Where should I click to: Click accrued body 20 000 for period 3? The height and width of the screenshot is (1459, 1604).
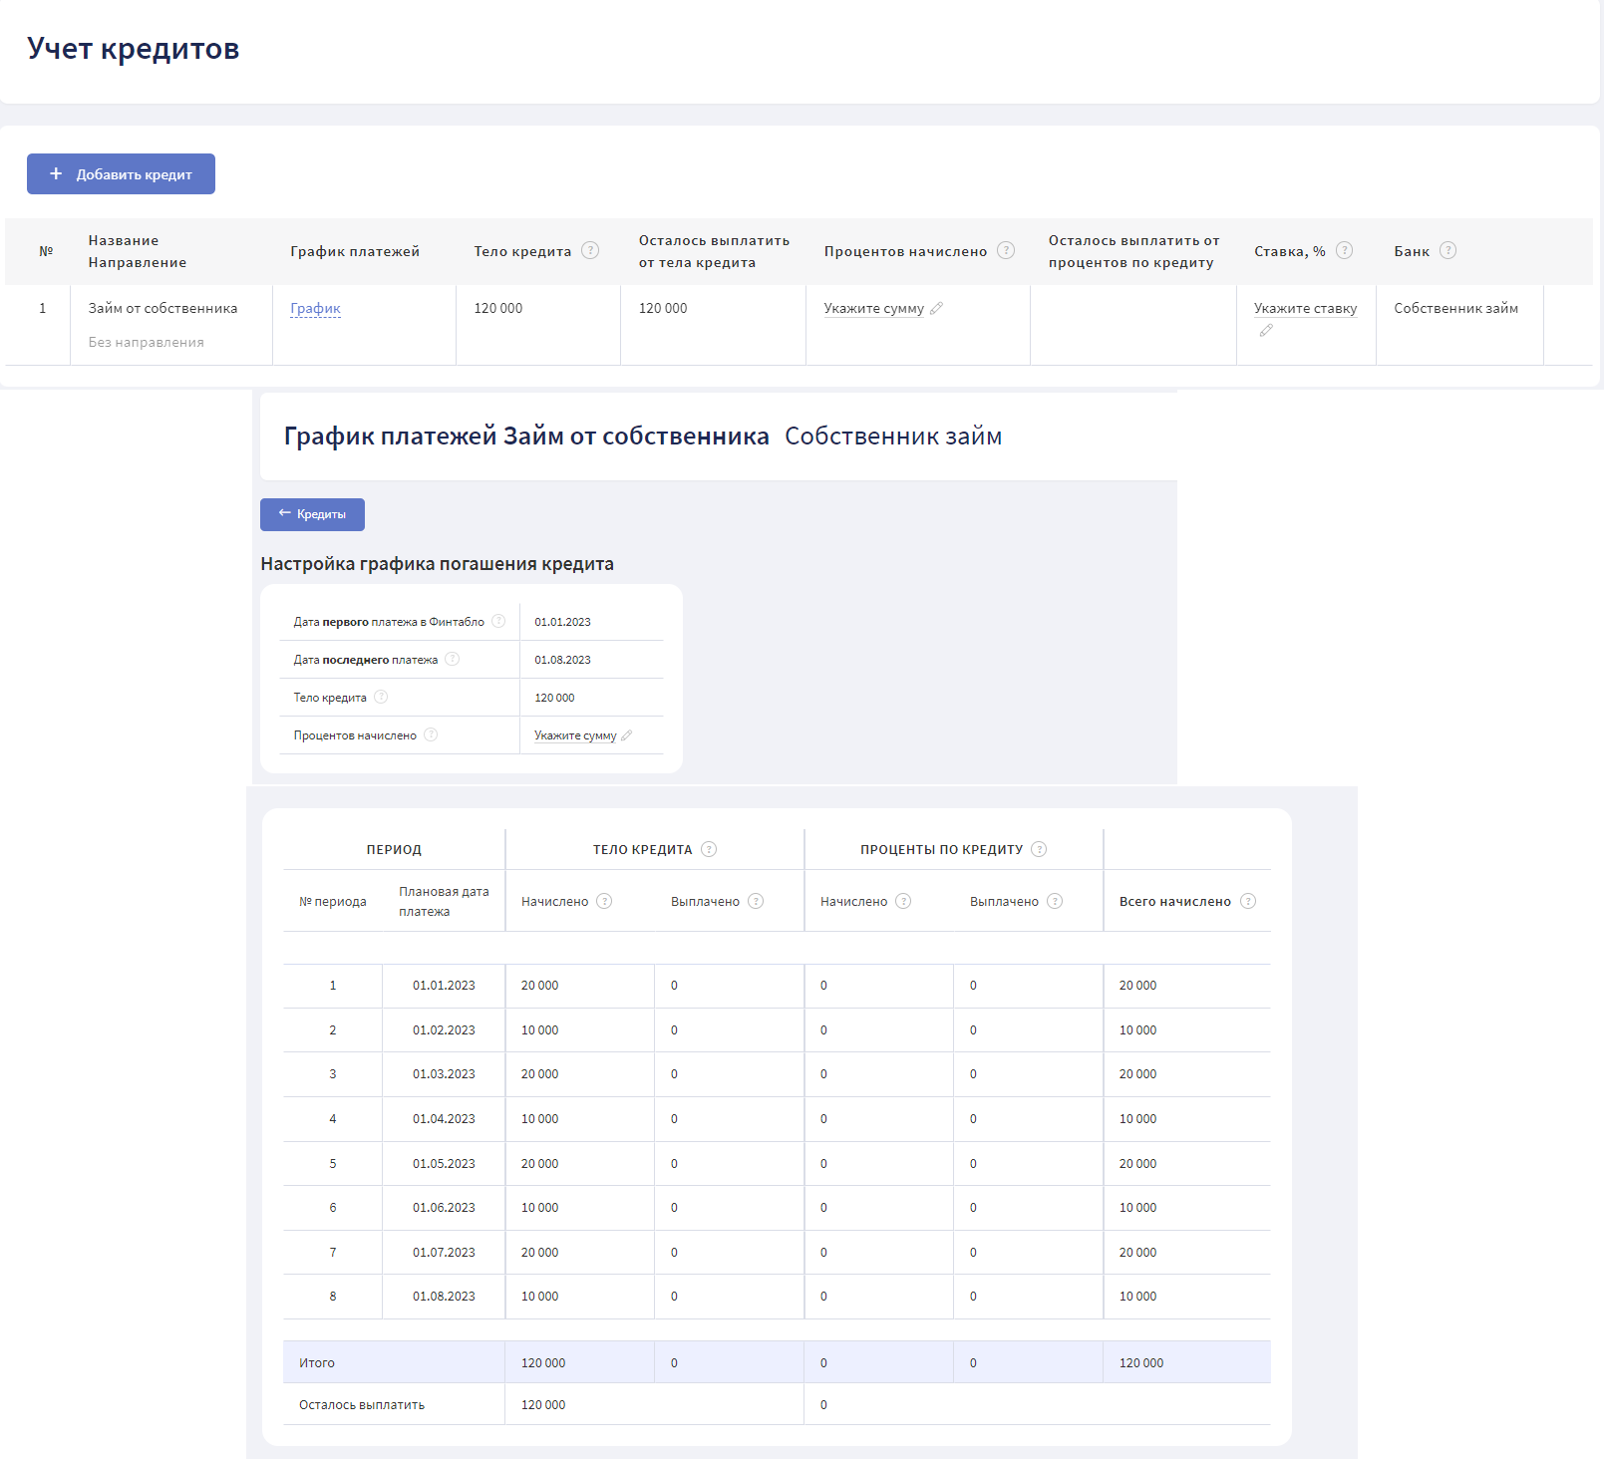coord(539,1074)
